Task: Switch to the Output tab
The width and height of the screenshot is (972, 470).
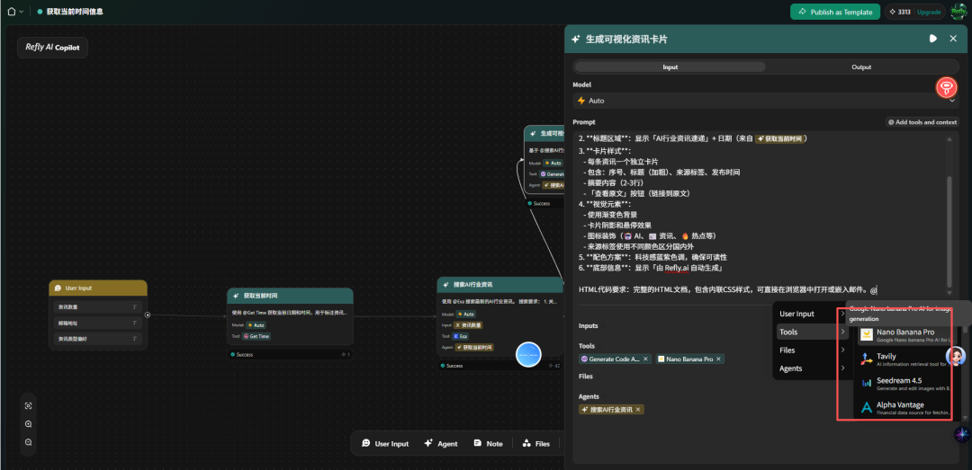Action: pos(861,67)
